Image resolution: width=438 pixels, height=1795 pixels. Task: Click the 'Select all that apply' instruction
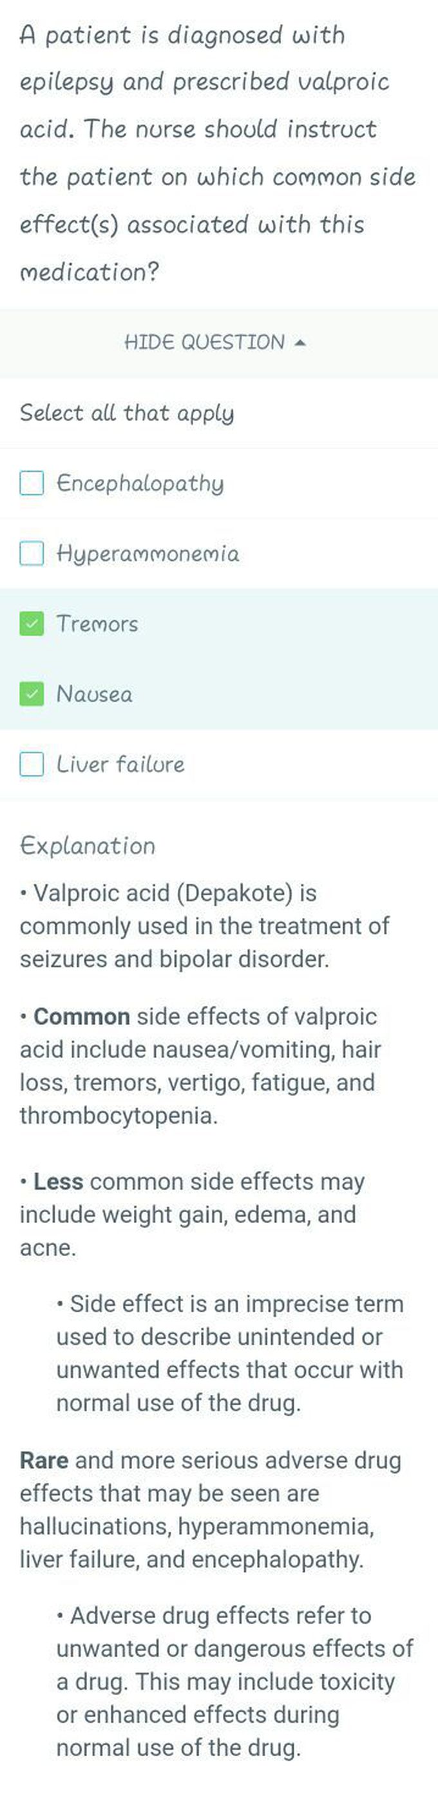tap(126, 413)
